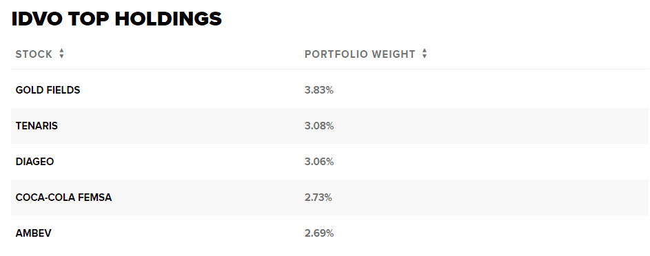650x256 pixels.
Task: Select the DIAGEO table row
Action: (329, 162)
